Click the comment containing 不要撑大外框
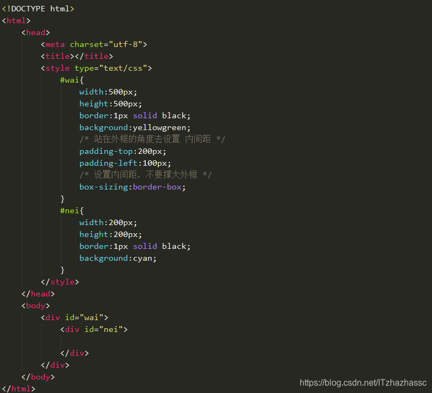 (x=145, y=174)
